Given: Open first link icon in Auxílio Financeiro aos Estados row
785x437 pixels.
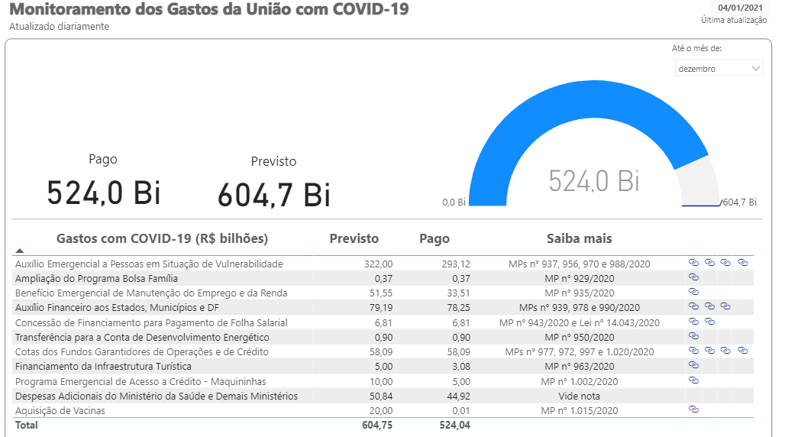Looking at the screenshot, I should 693,306.
